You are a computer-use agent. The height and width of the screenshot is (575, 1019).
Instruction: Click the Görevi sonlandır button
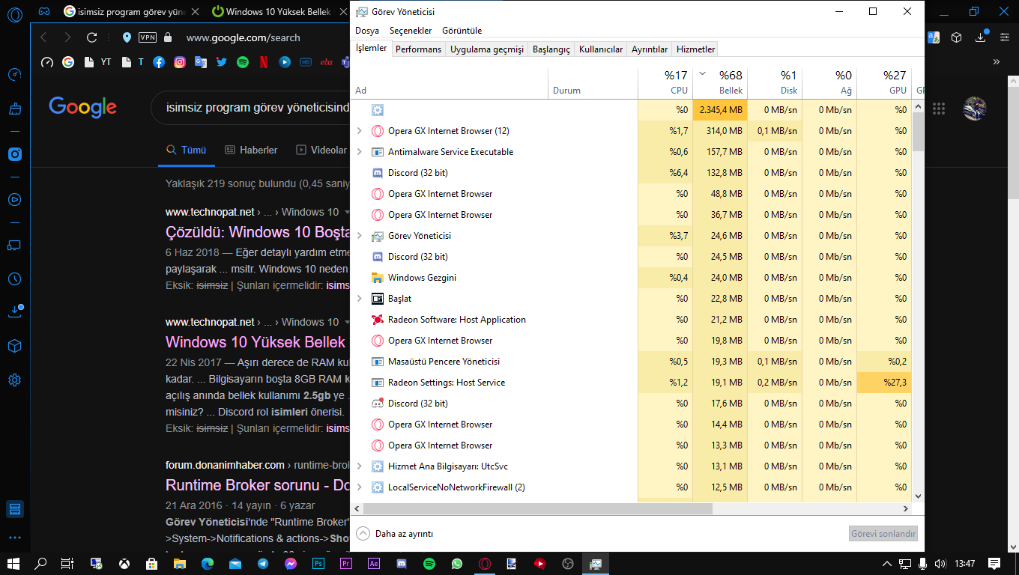883,534
